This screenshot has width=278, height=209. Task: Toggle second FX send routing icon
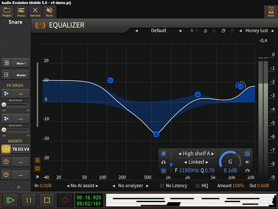[7, 119]
